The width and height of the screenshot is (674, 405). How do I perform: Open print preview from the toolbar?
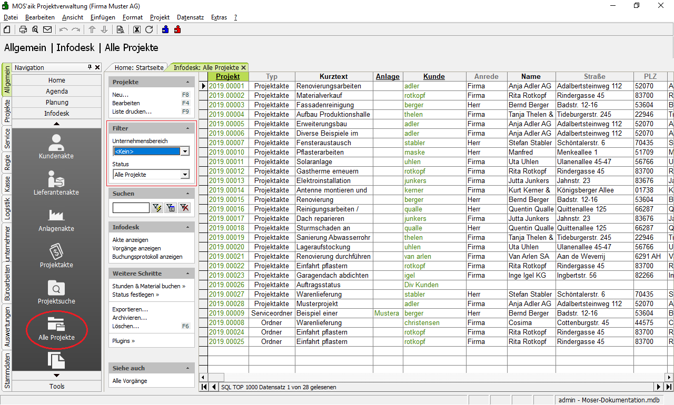35,29
